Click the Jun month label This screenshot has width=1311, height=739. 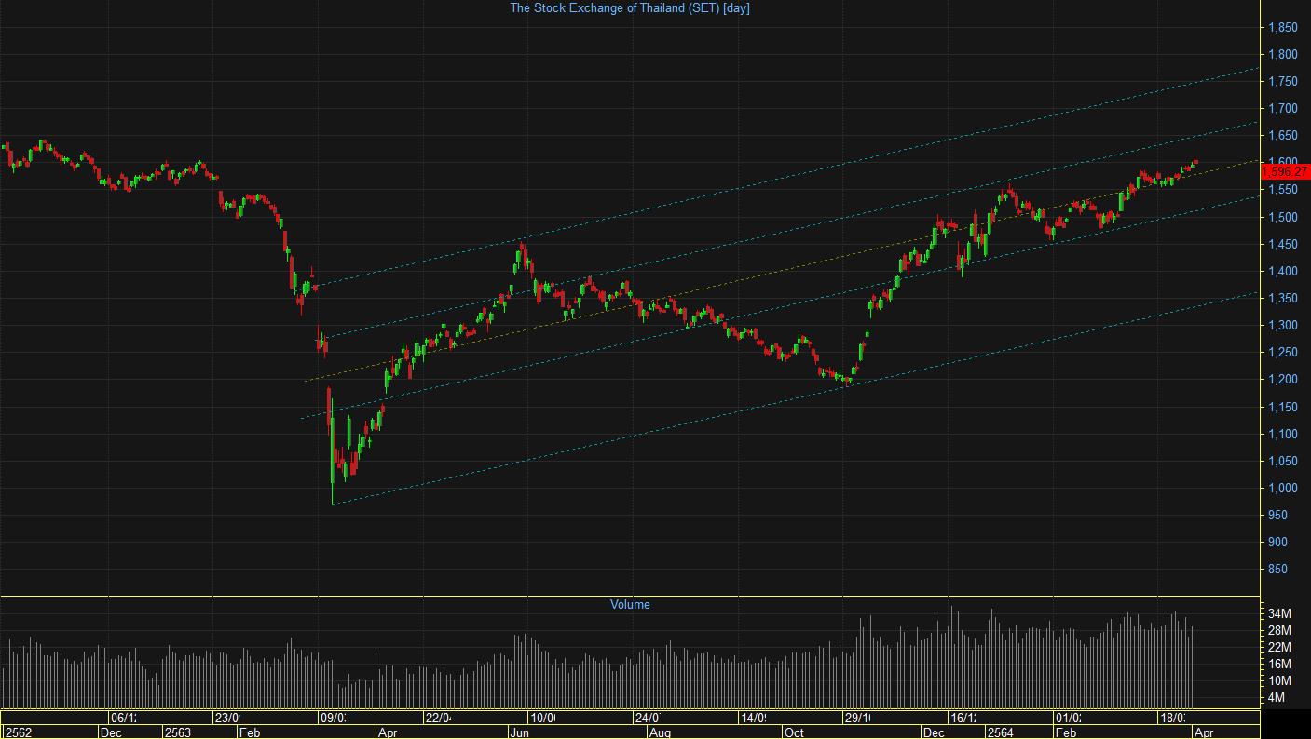point(519,732)
